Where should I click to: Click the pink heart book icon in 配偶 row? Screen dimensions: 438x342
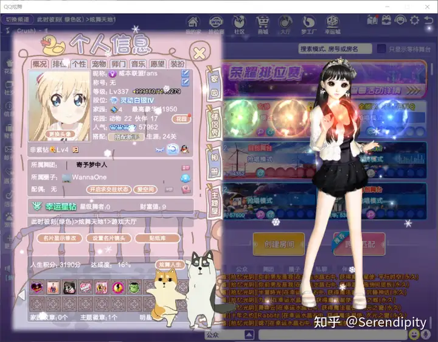coord(186,190)
